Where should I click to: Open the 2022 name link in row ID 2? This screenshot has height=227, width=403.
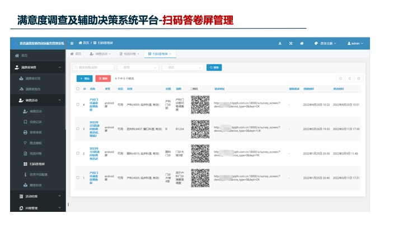pyautogui.click(x=95, y=154)
